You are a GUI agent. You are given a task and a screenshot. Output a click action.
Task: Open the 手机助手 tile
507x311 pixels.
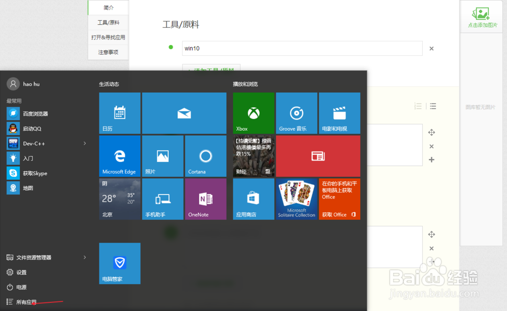[x=163, y=199]
